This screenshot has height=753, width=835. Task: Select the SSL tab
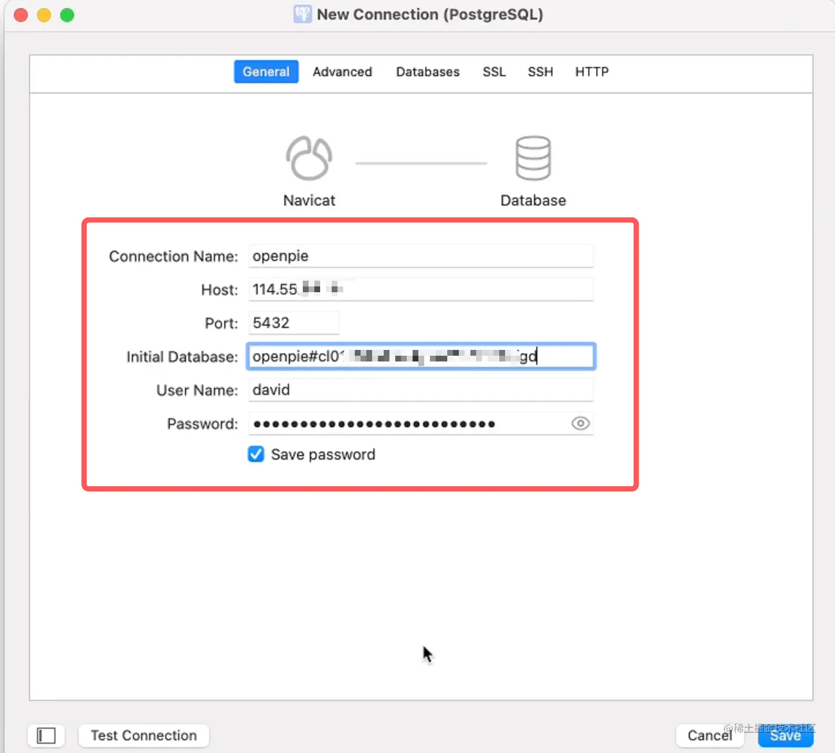pos(494,72)
